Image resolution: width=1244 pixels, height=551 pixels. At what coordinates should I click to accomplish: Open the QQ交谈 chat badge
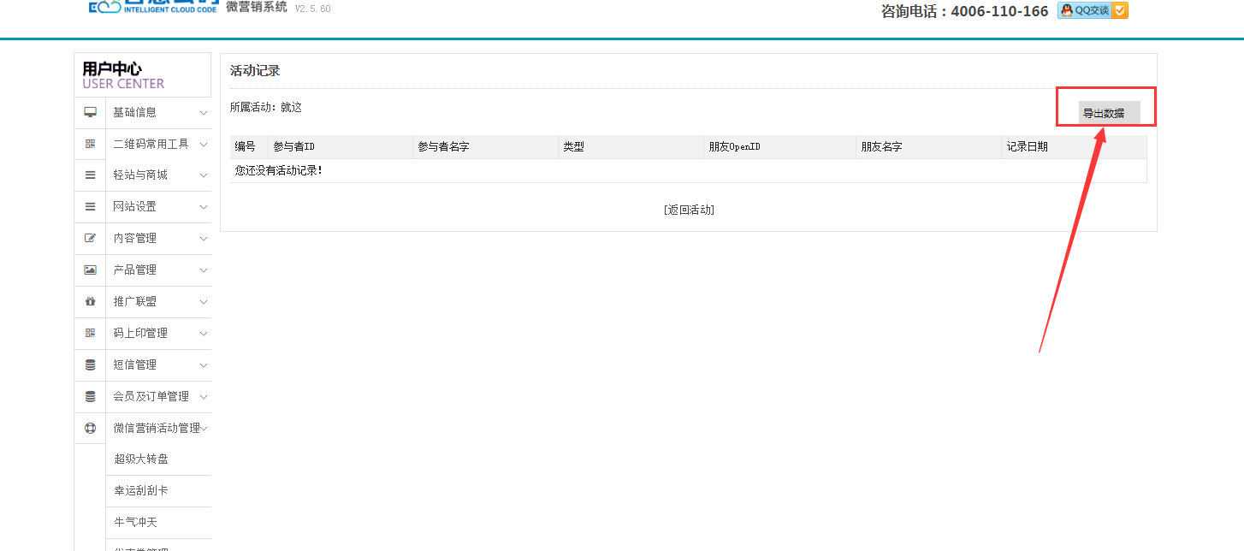[1093, 10]
